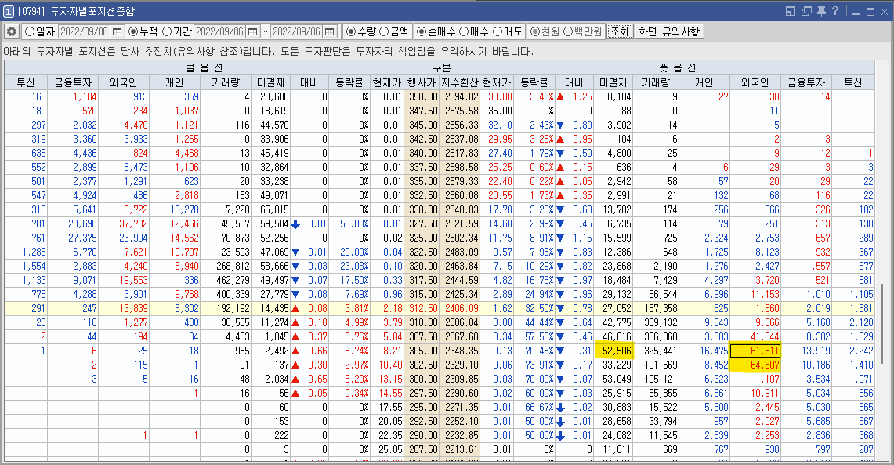Click the call financial investment 27,375 cell
Screen dimensions: 894x465
(x=73, y=238)
